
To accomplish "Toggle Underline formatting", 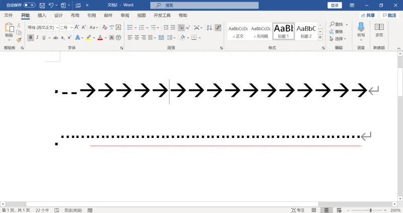I will [44, 37].
